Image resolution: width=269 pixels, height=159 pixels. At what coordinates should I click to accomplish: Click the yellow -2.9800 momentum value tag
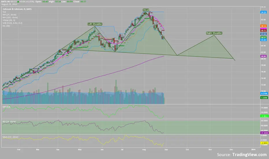264,143
